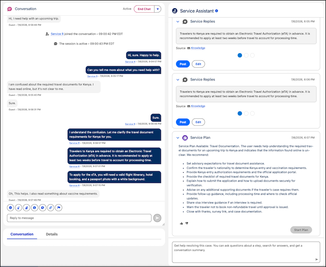Open Service R link in joined conversation notice
This screenshot has width=326, height=267.
(x=57, y=34)
